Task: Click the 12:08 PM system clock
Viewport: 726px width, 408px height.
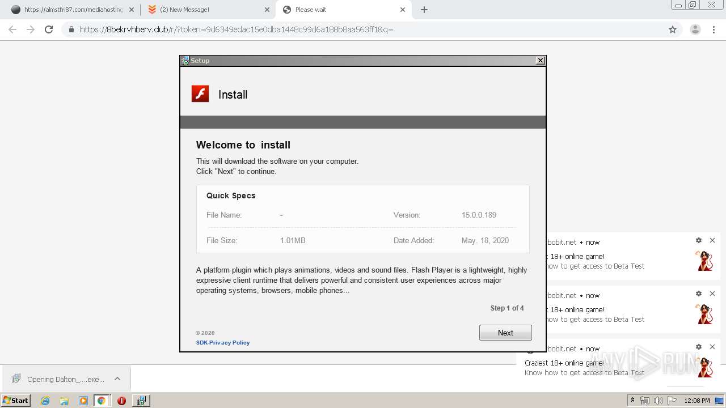Action: point(697,401)
